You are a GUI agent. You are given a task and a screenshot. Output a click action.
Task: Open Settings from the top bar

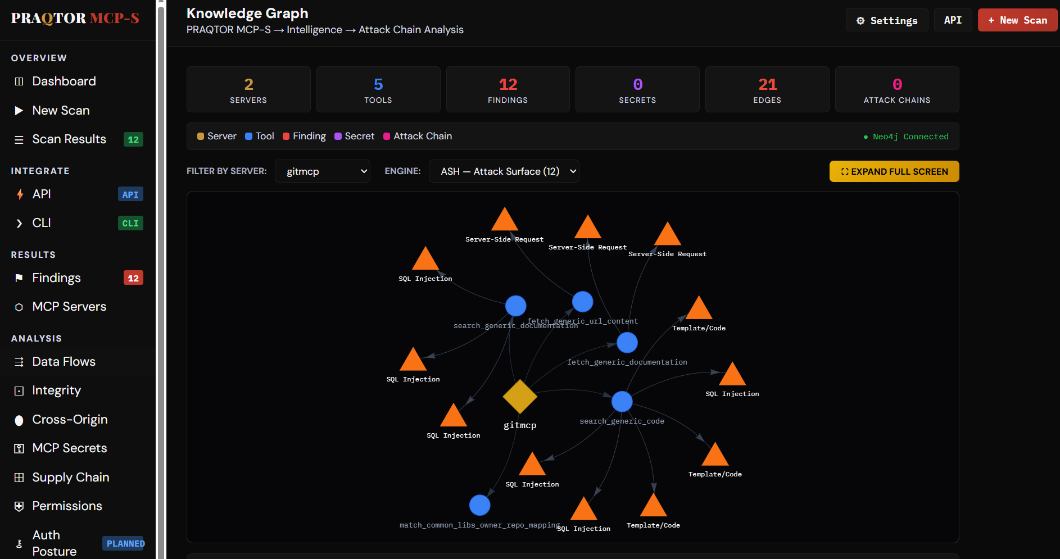887,20
